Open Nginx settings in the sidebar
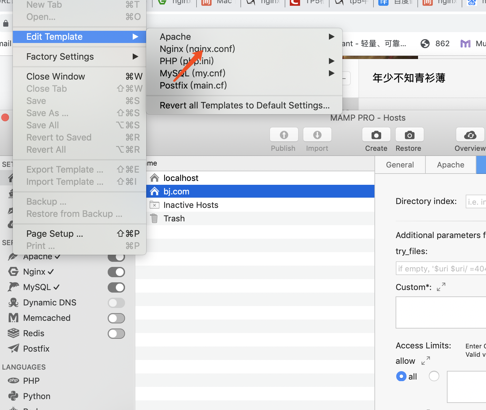The width and height of the screenshot is (486, 410). pos(34,272)
